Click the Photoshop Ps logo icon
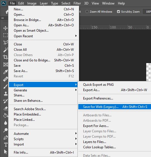Screen dimensions: 151x157 [4, 3]
